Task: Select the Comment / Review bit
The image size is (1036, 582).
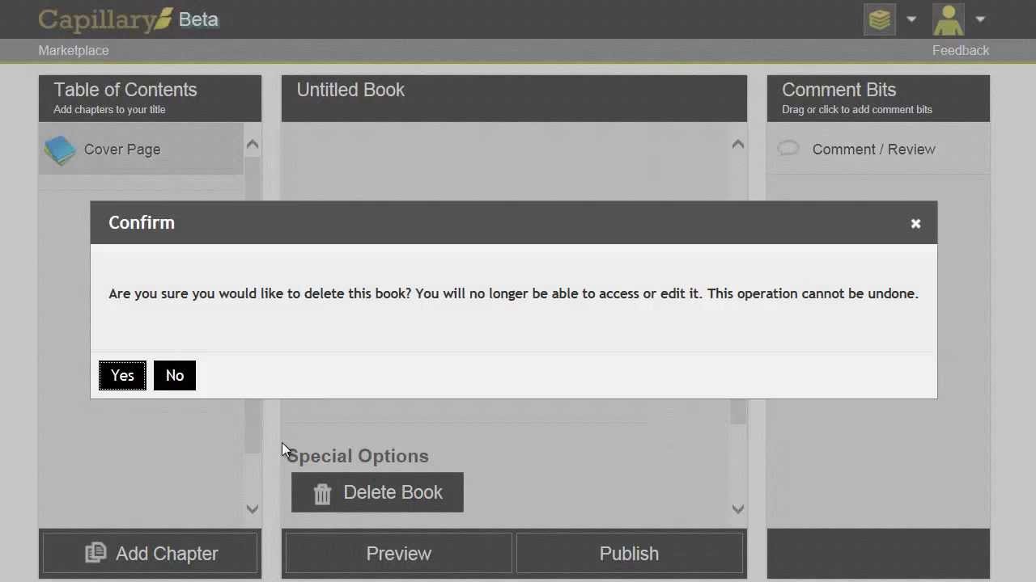Action: pyautogui.click(x=878, y=150)
